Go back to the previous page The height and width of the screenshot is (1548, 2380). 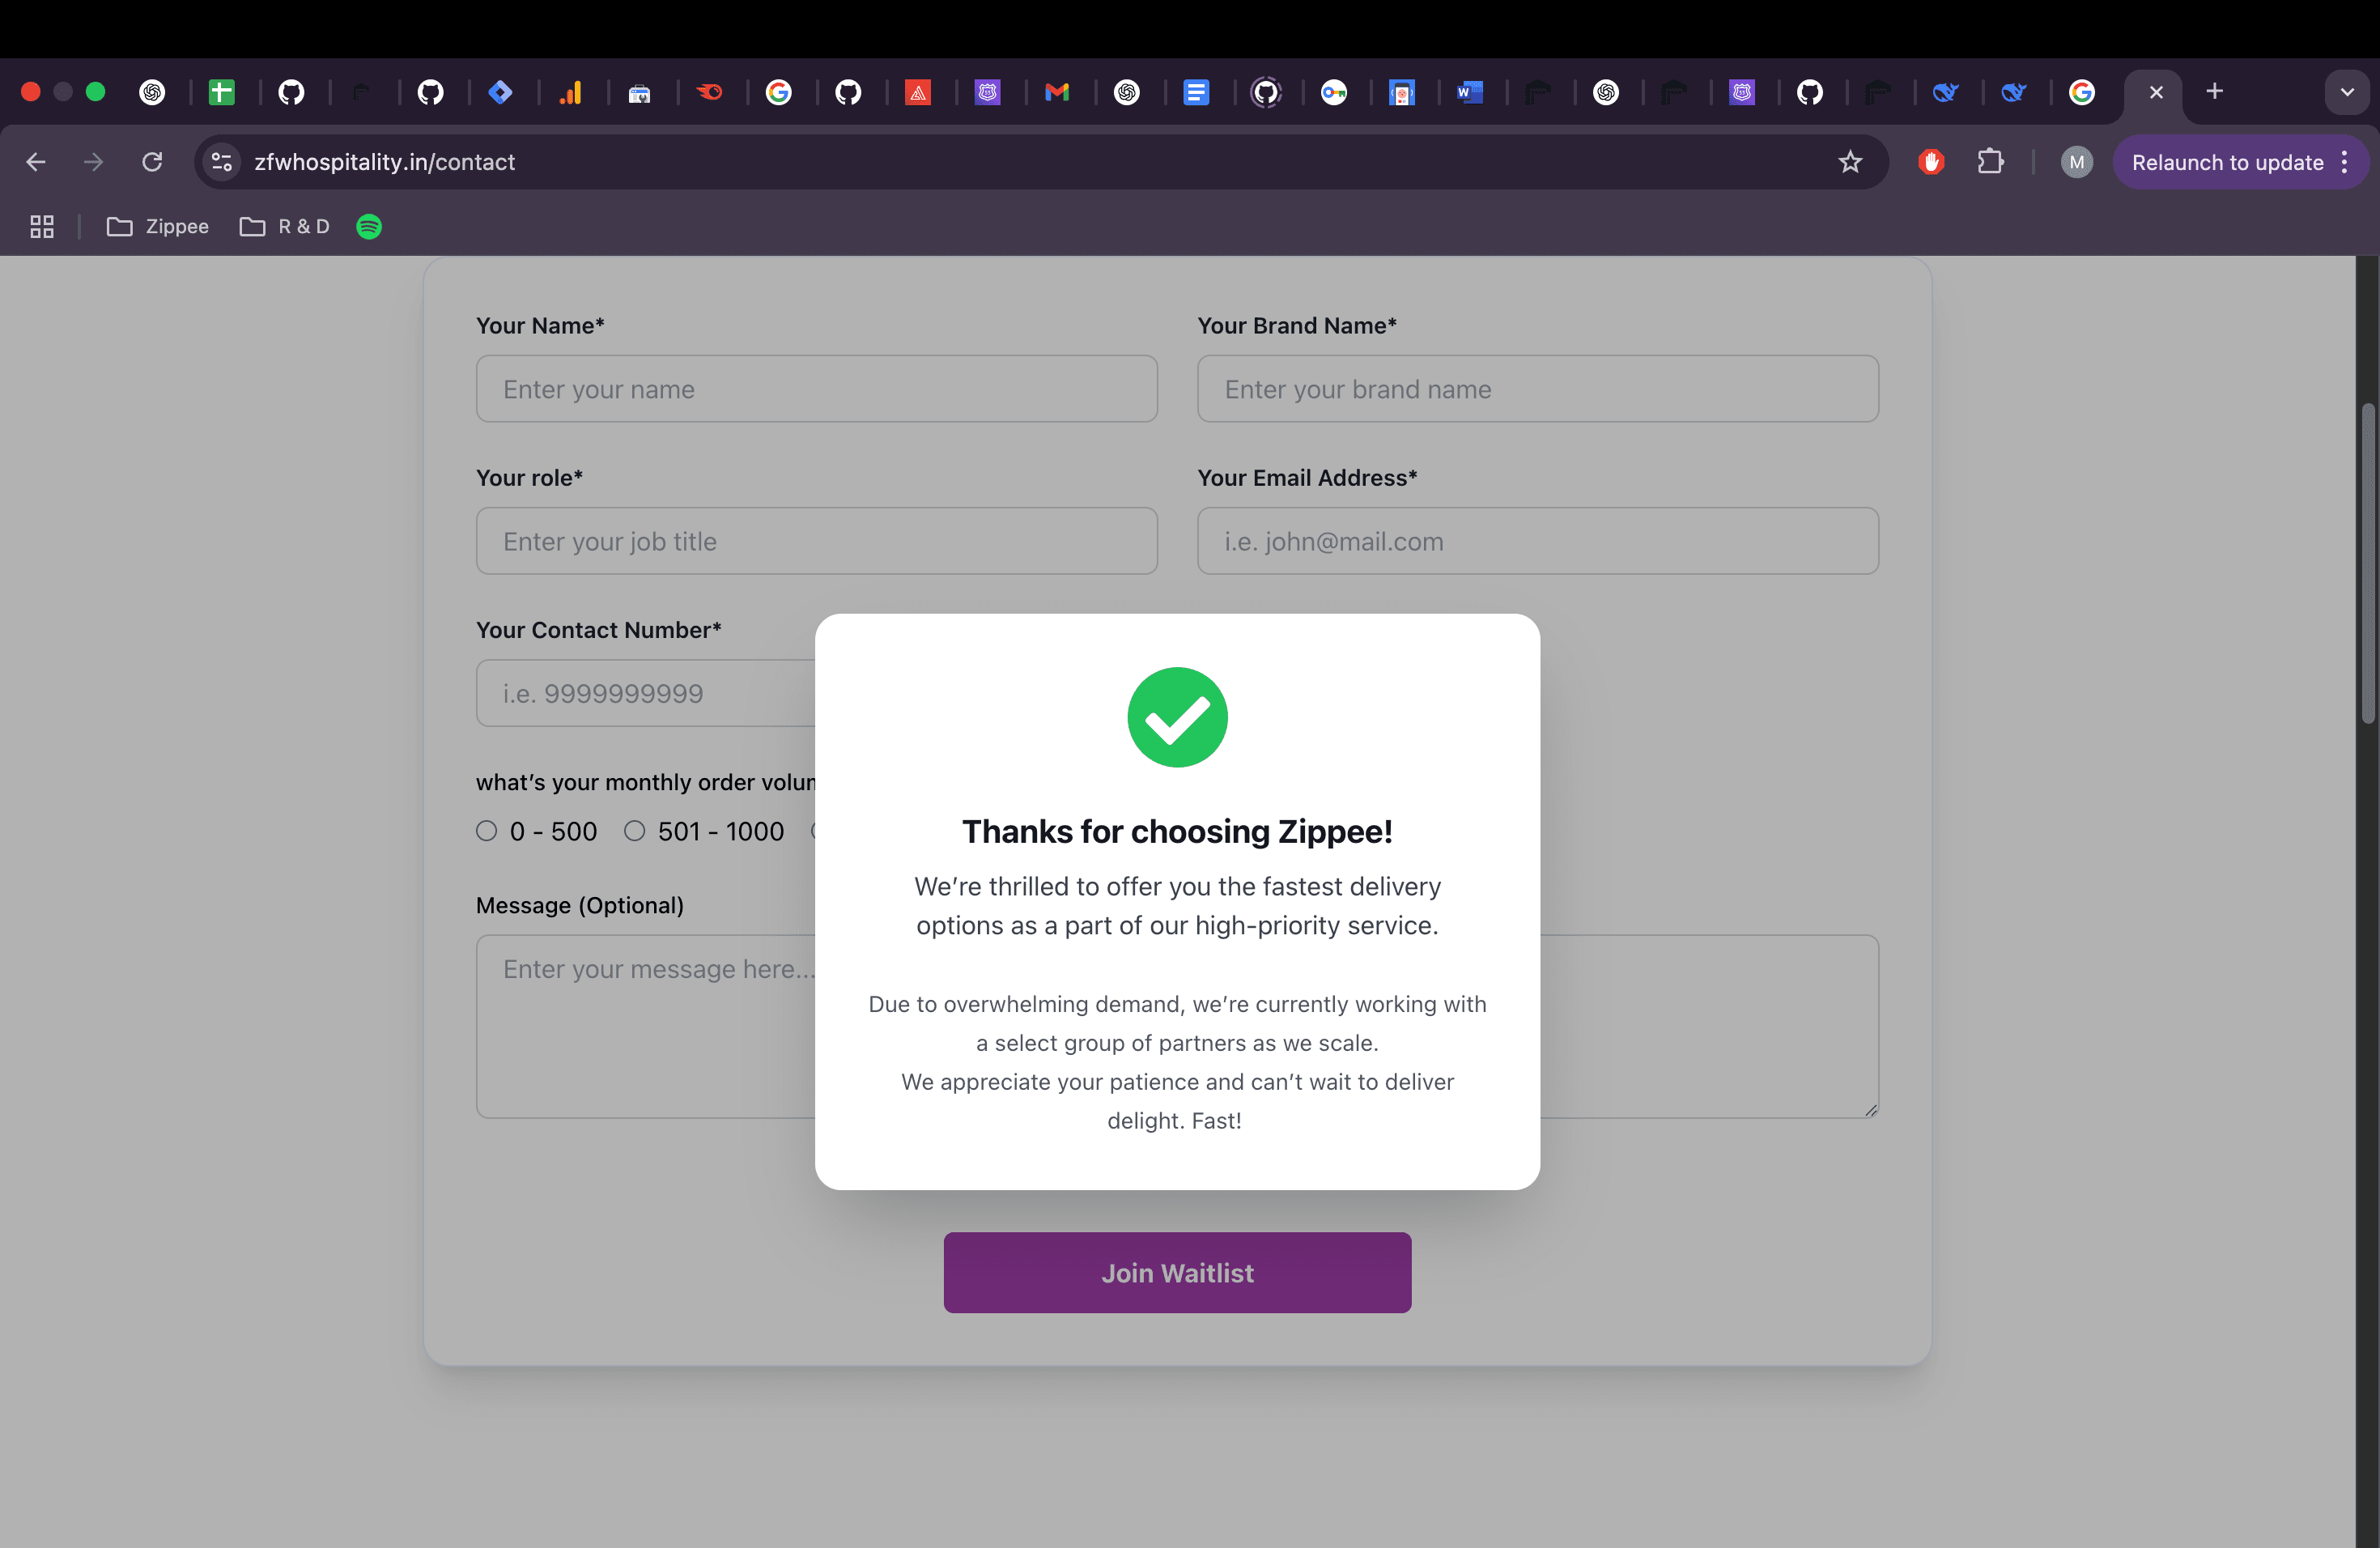36,162
